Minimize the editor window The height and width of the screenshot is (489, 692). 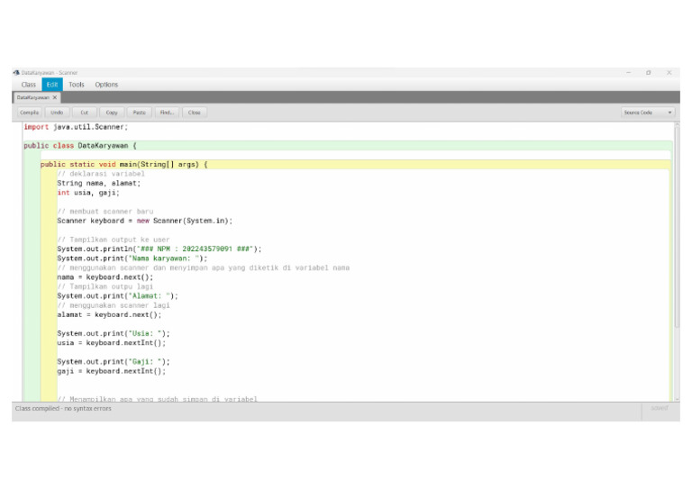click(628, 72)
